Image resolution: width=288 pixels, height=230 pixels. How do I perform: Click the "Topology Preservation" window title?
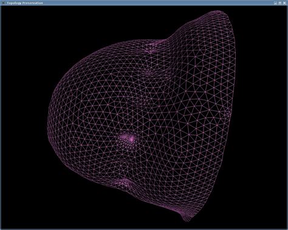point(25,3)
